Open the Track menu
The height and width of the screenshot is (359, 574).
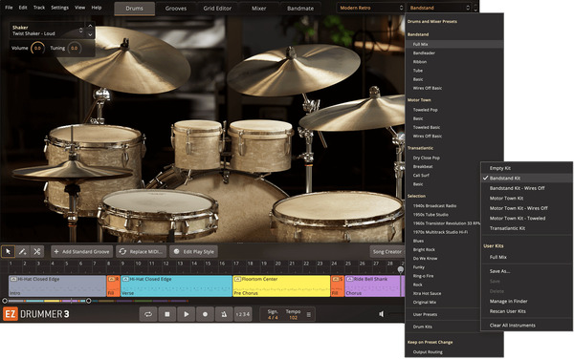pyautogui.click(x=39, y=8)
